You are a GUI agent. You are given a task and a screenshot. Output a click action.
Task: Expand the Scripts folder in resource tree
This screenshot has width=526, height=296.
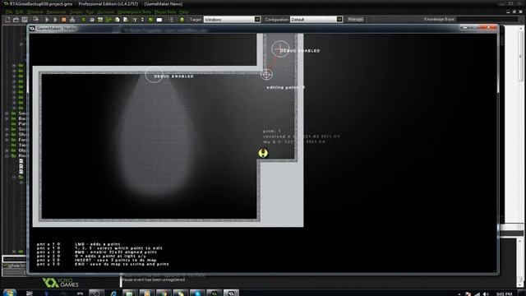[x=7, y=129]
